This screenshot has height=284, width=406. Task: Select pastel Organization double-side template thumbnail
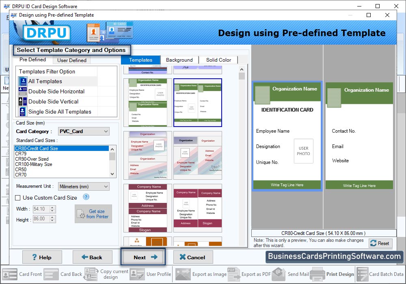coord(198,155)
